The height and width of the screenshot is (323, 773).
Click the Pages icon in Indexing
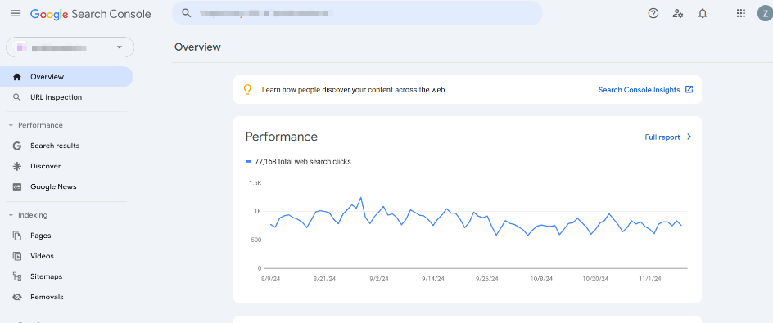[x=17, y=236]
